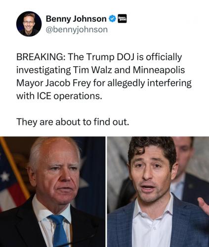Open the Benny Johnson display name link
The width and height of the screenshot is (209, 247).
point(76,19)
